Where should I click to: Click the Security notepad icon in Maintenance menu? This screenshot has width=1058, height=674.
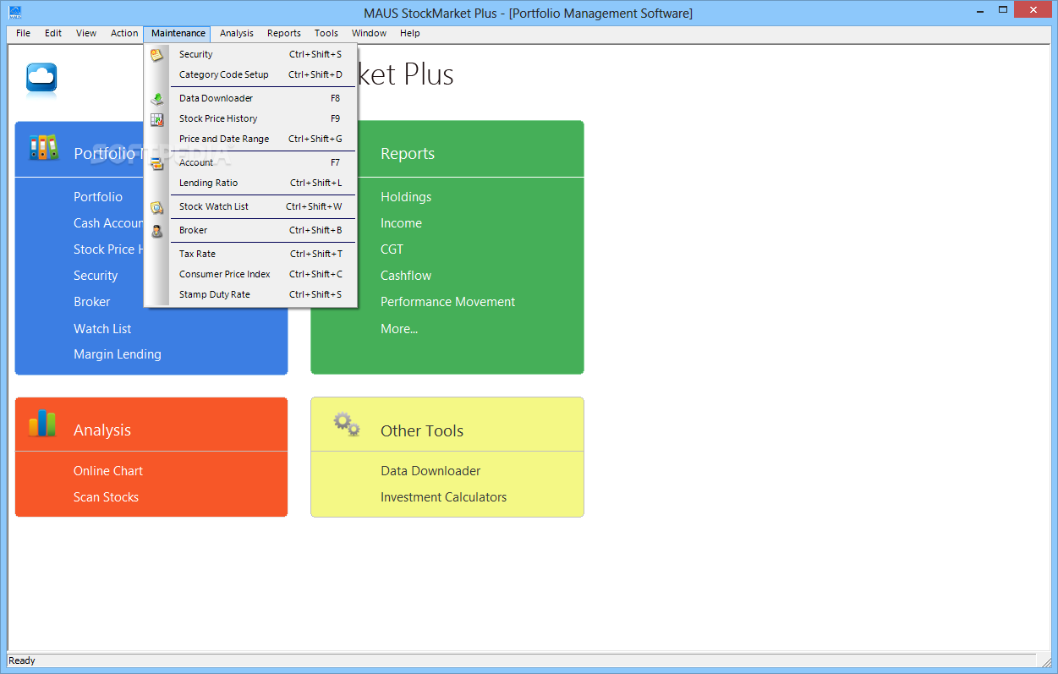point(156,55)
